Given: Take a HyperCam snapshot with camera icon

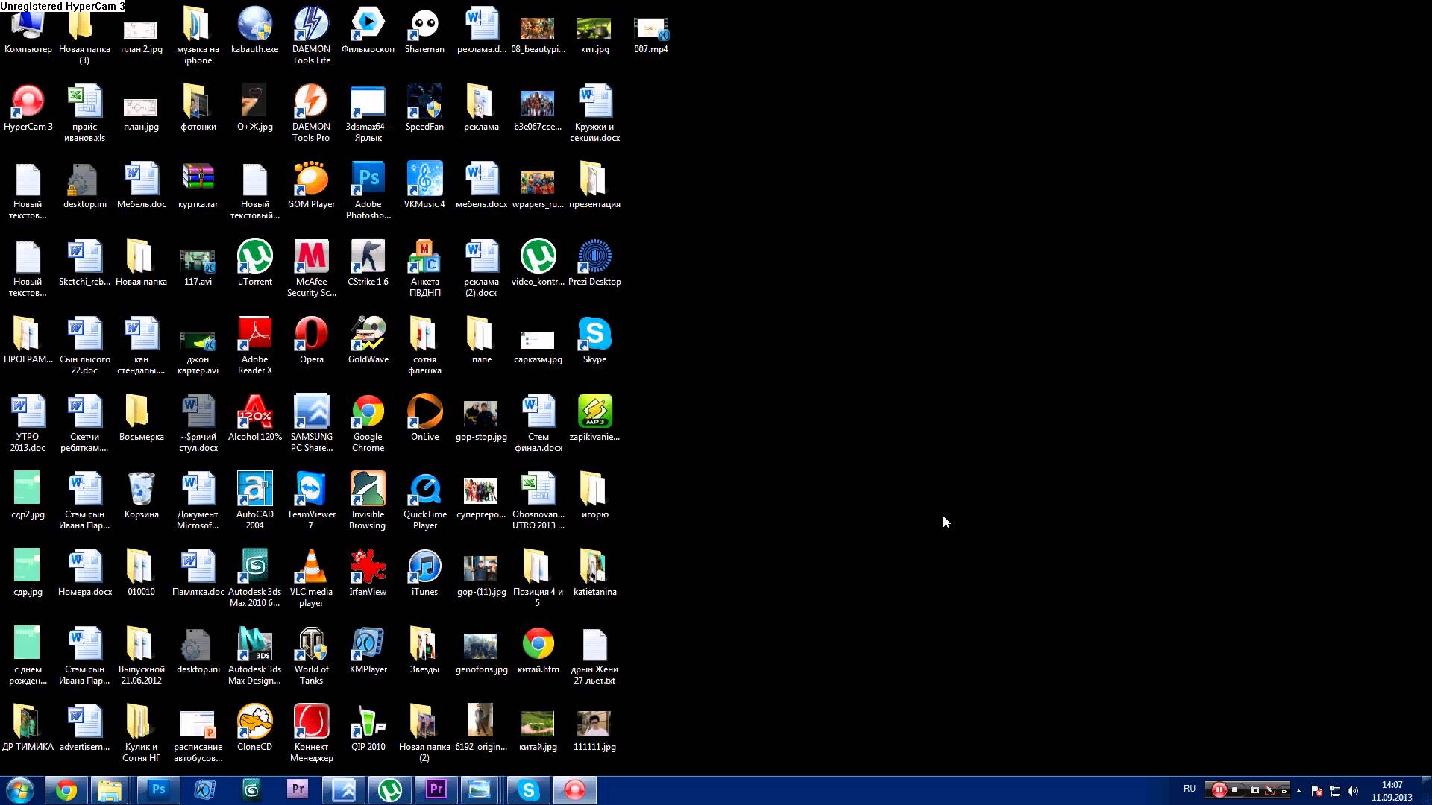Looking at the screenshot, I should [1254, 790].
